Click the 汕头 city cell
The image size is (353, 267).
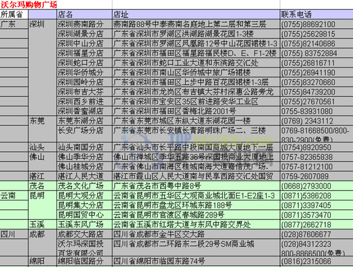[37, 147]
